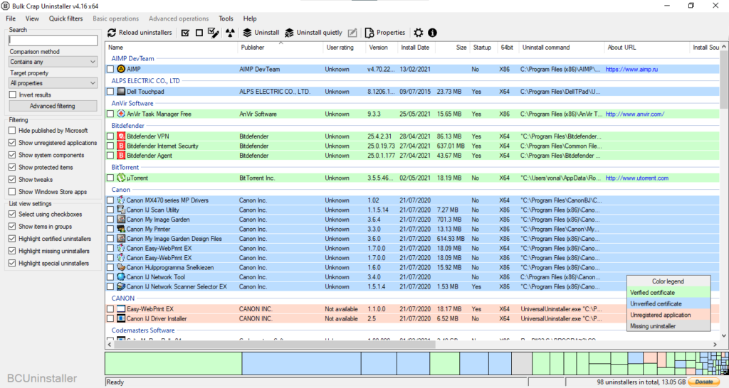Click the modify uninstaller edit icon
This screenshot has width=729, height=388.
coord(352,33)
